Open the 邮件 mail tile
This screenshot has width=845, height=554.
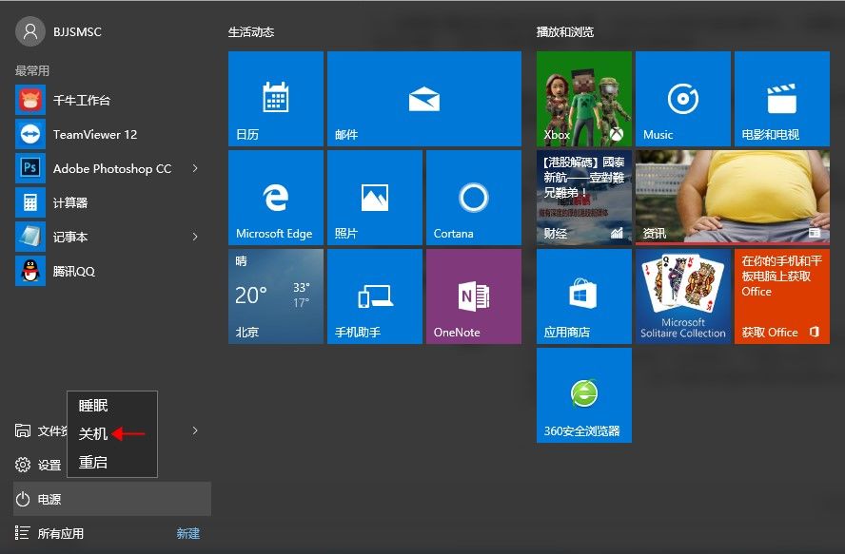click(x=424, y=99)
